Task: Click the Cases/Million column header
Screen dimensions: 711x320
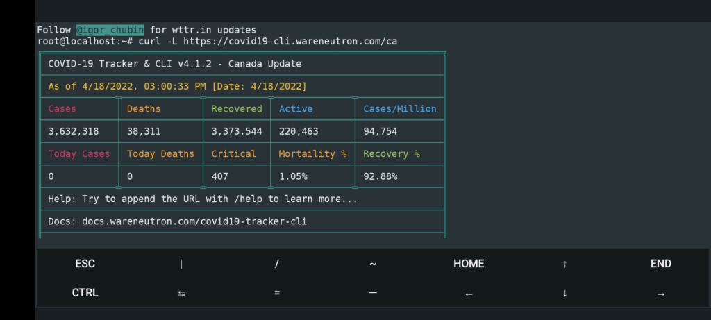Action: coord(400,109)
